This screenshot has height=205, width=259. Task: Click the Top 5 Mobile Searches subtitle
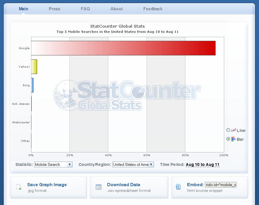tap(117, 32)
